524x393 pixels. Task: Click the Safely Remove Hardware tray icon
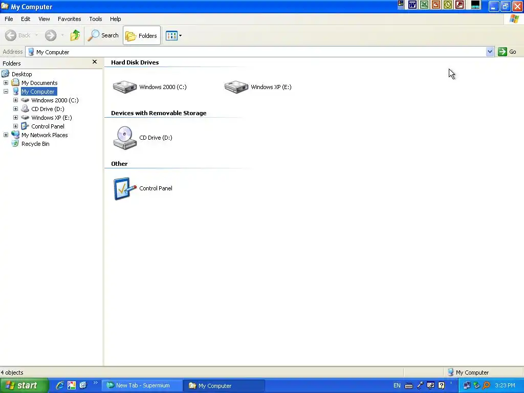pyautogui.click(x=476, y=386)
